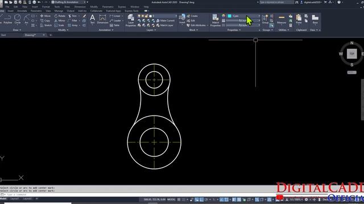
Task: Switch to the Express Tools ribbon tab
Action: click(131, 11)
